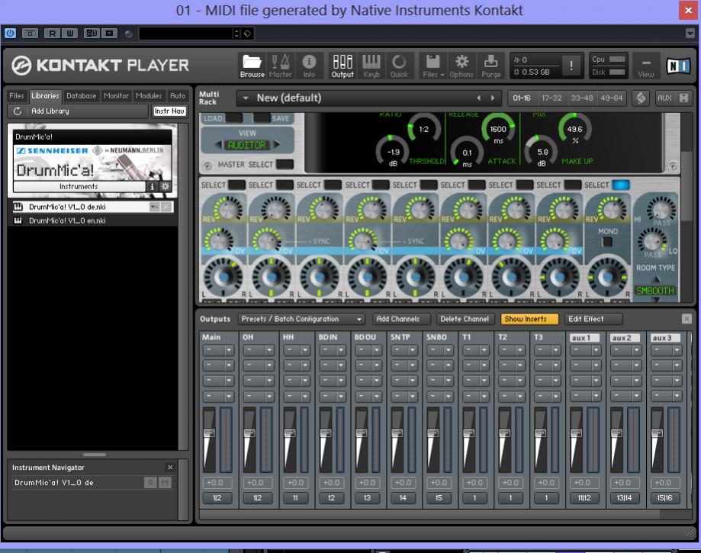Click the Main channel volume fader
Screen dimensions: 701x553
click(207, 434)
